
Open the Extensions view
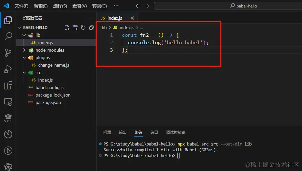coord(8,85)
